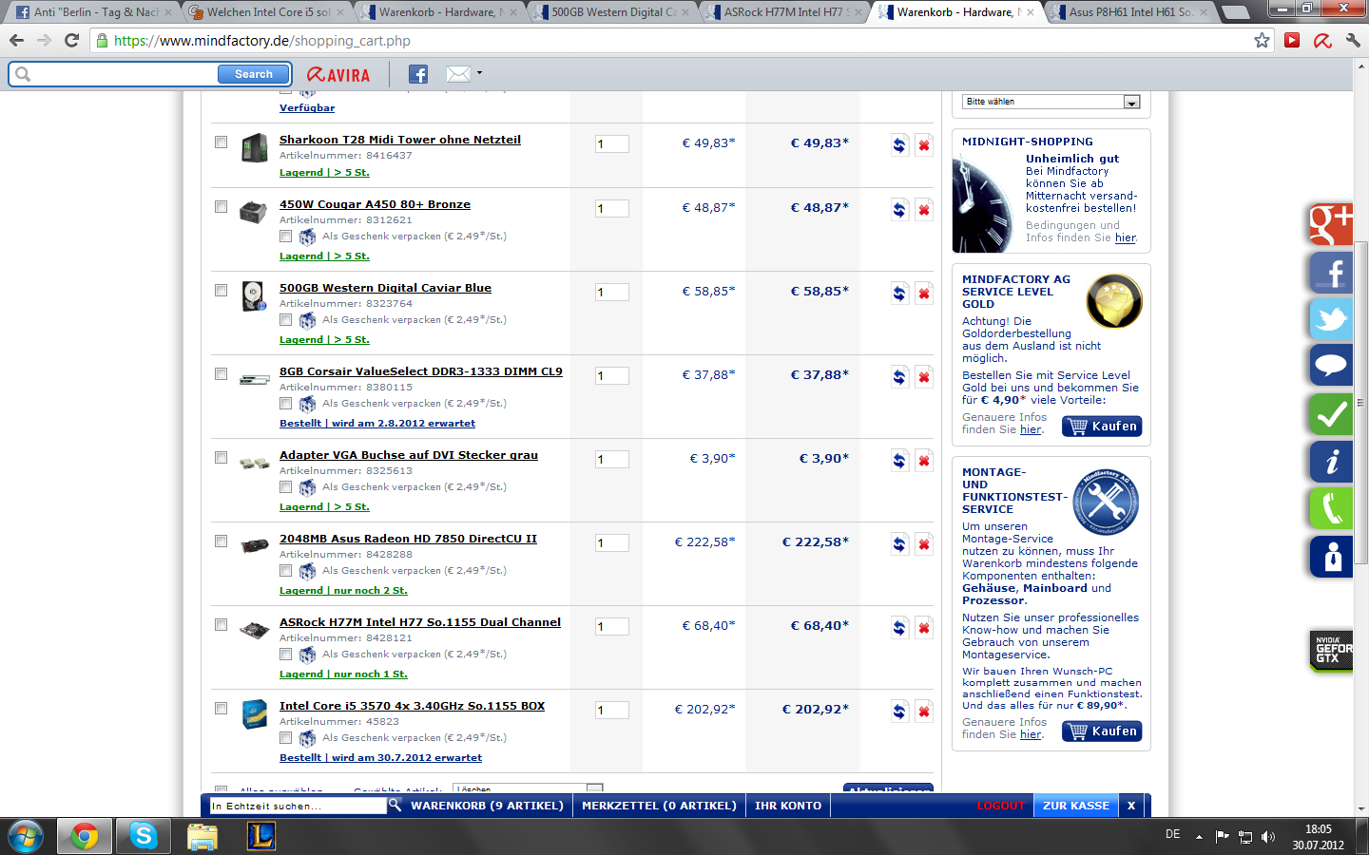Screen dimensions: 1369x855
Task: Click the mail envelope icon in Avira toolbar
Action: pyautogui.click(x=458, y=74)
